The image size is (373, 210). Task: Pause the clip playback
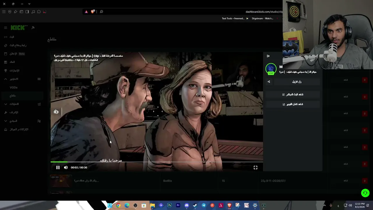point(58,167)
